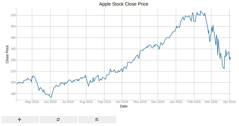The height and width of the screenshot is (126, 239).
Task: Select the Oct 2019 tick label
Action: (122, 102)
